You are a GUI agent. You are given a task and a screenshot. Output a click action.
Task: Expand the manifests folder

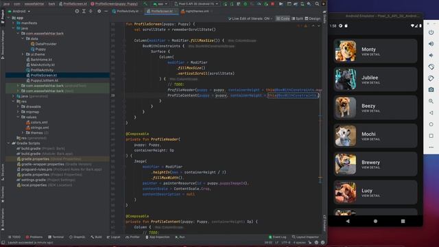click(x=13, y=23)
